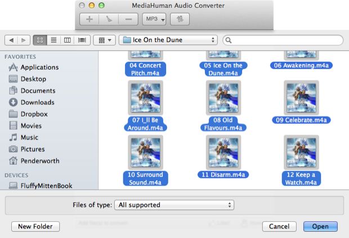349x238 pixels.
Task: Click the clear list broom icon
Action: pos(109,19)
